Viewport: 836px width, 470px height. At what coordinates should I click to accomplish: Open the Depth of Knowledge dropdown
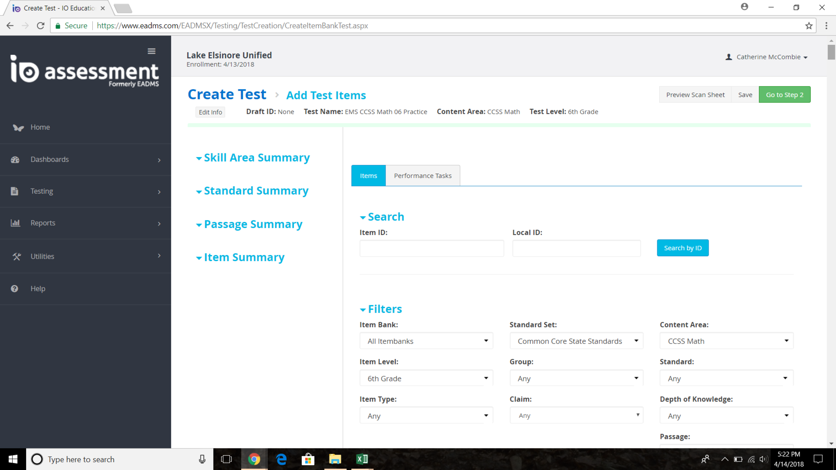(x=726, y=416)
